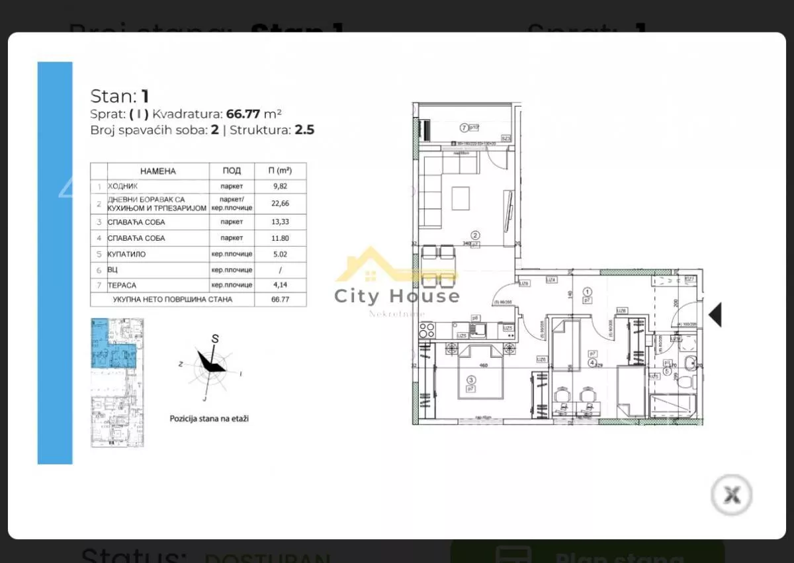The height and width of the screenshot is (563, 794).
Task: Click the total net area row
Action: pyautogui.click(x=198, y=300)
